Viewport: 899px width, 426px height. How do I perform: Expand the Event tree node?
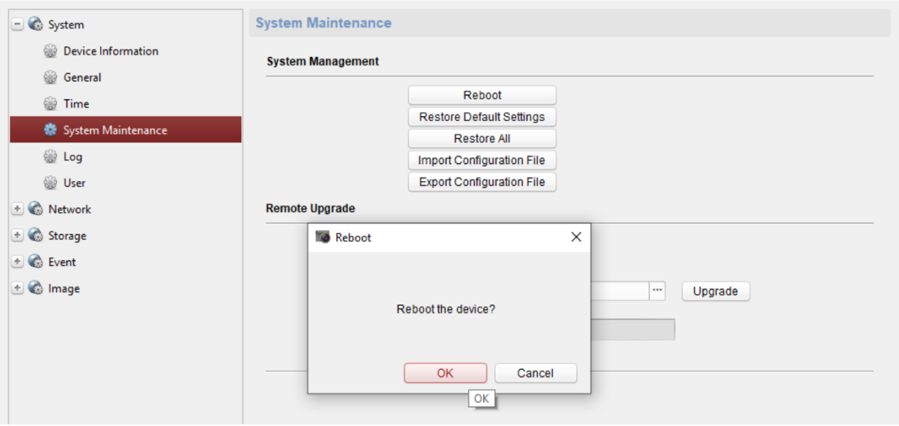pyautogui.click(x=18, y=262)
